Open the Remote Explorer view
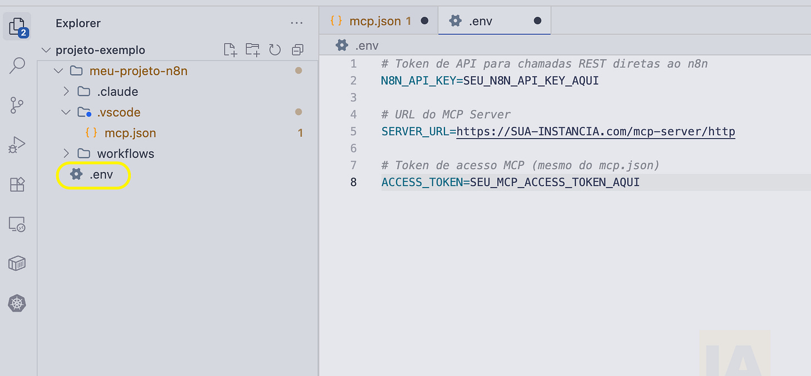Image resolution: width=811 pixels, height=376 pixels. pyautogui.click(x=17, y=224)
